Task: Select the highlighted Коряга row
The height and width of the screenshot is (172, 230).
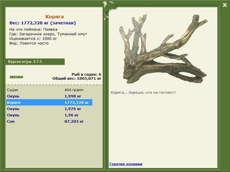Action: coord(49,102)
